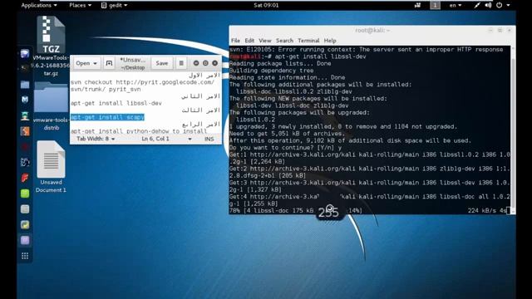Maximize the gedit window
The height and width of the screenshot is (299, 532).
click(205, 63)
